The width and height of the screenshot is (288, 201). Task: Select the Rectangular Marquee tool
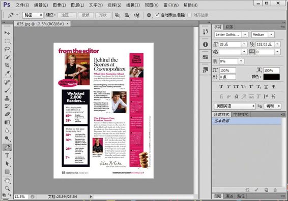(7, 41)
